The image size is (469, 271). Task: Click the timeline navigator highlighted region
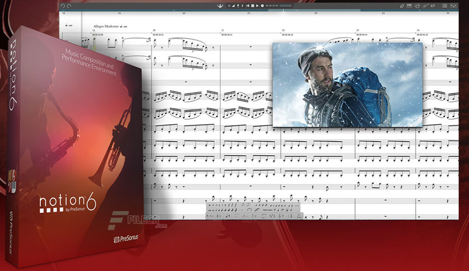[314, 10]
